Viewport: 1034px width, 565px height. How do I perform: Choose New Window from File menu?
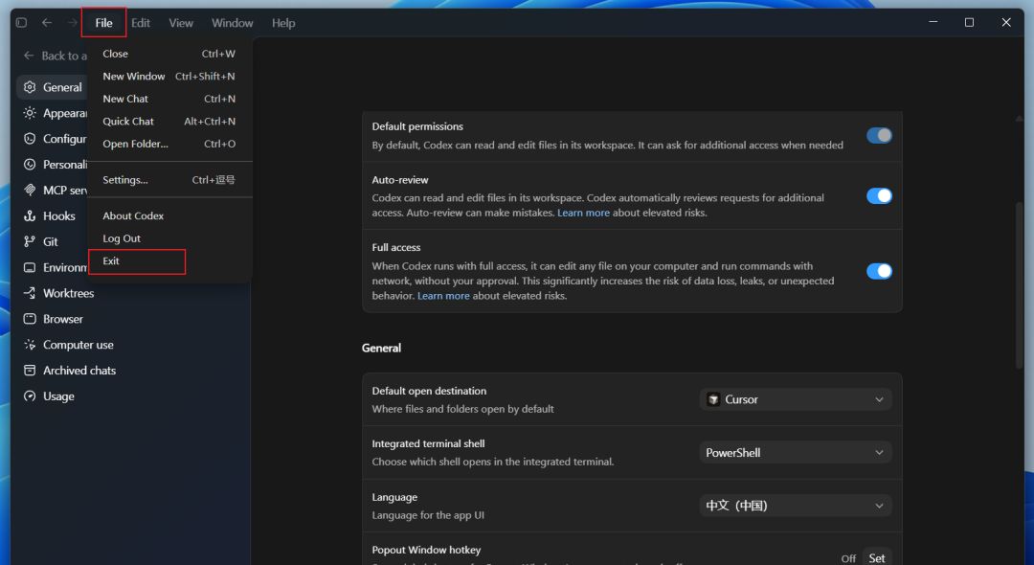pyautogui.click(x=169, y=76)
